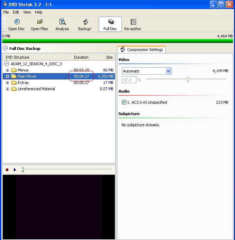The width and height of the screenshot is (235, 240).
Task: Click the 4,109 MB video size text
Action: (x=220, y=71)
